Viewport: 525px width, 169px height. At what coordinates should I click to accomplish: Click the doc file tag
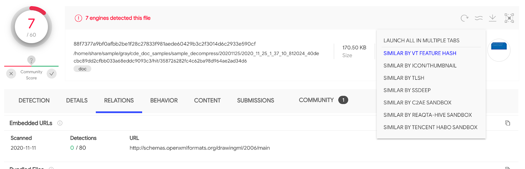coord(82,69)
